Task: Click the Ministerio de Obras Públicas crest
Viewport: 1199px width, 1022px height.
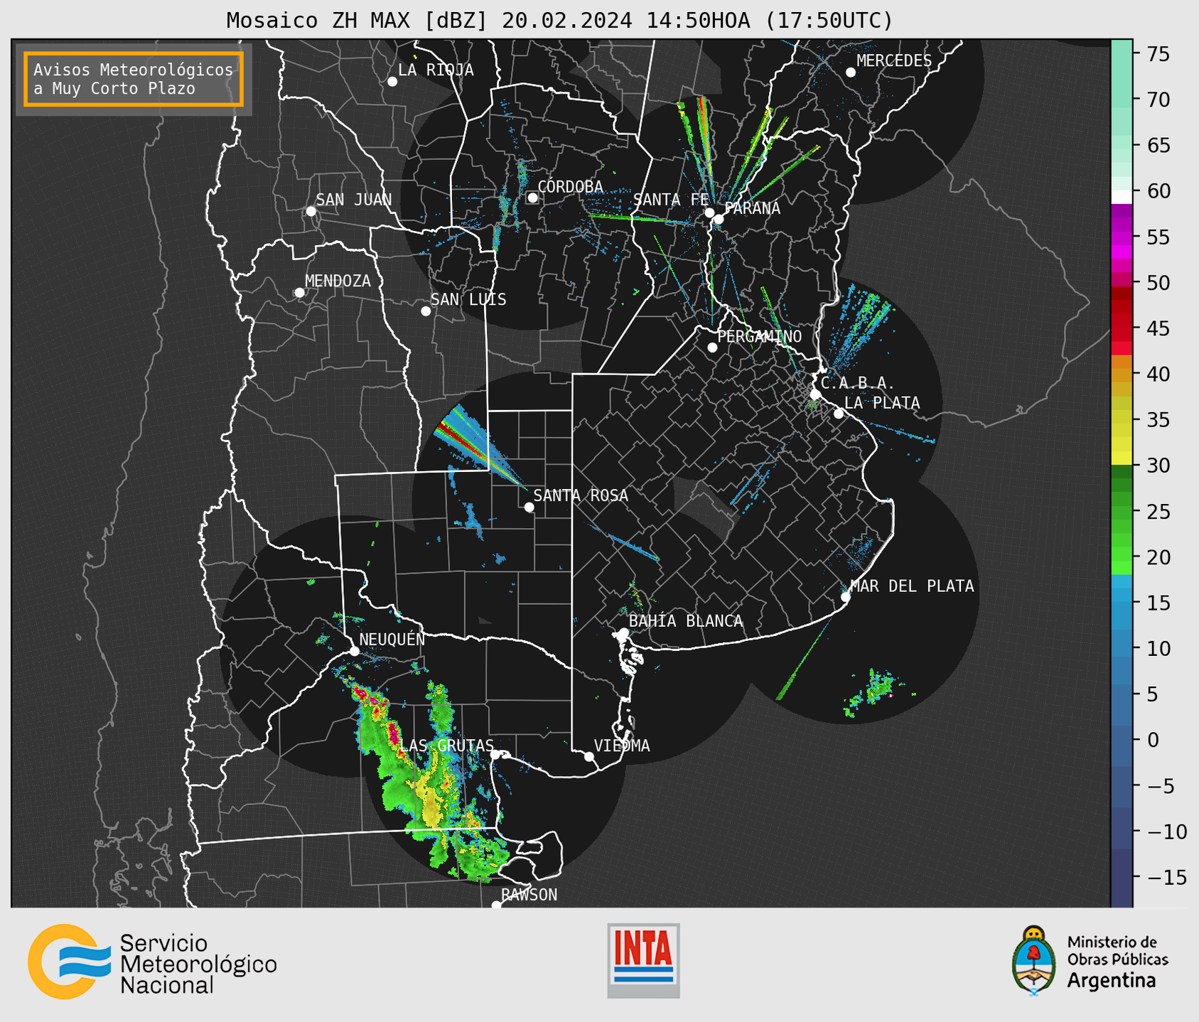Action: 1034,961
